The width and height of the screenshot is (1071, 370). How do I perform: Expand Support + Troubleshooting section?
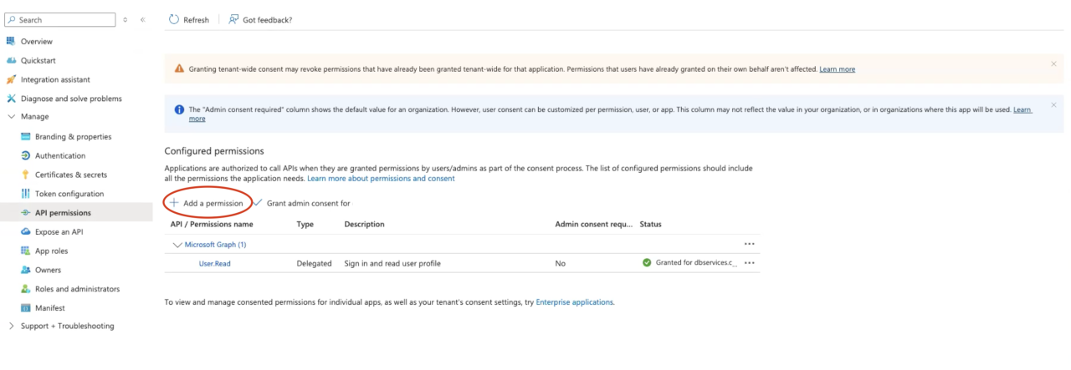12,326
